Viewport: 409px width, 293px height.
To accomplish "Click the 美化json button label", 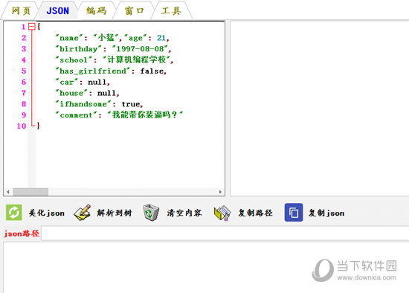I will coord(47,213).
